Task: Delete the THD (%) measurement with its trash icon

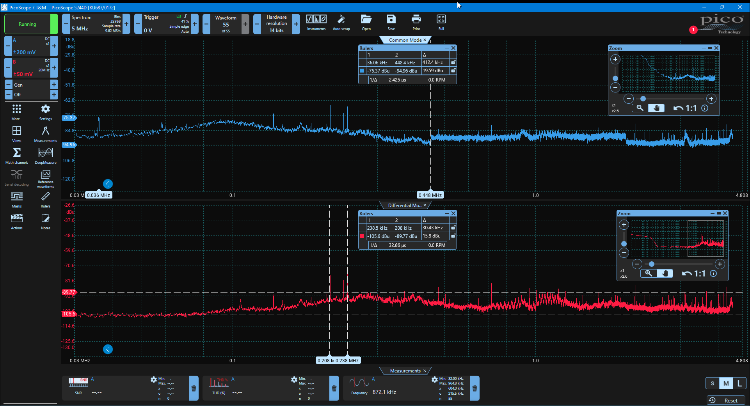Action: click(334, 388)
